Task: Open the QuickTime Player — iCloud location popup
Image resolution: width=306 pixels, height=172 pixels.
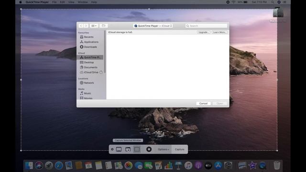Action: (153, 26)
